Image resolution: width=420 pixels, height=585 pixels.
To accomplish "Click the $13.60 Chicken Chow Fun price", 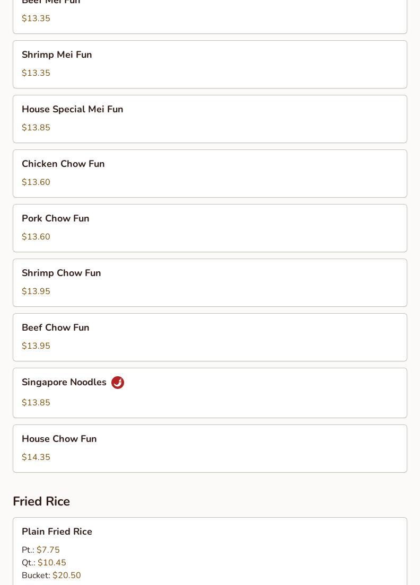I will pos(36,182).
